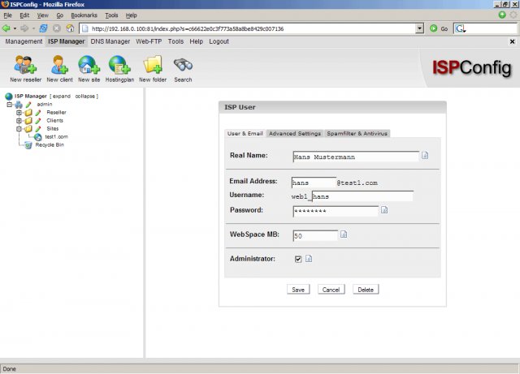Viewport: 520px width, 374px height.
Task: Select the User & Email tab
Action: (x=245, y=134)
